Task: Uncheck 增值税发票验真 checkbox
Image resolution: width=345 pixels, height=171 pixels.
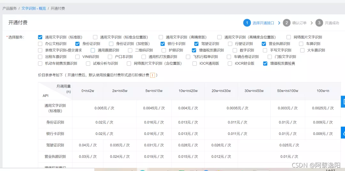Action: click(x=265, y=63)
